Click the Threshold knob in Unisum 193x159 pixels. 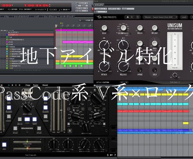104,46
